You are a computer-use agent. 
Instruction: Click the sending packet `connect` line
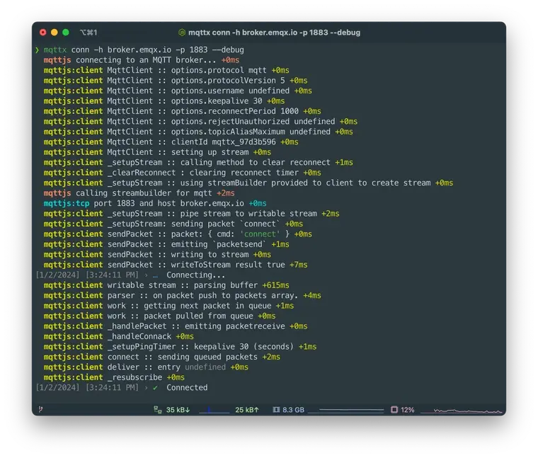coord(173,224)
